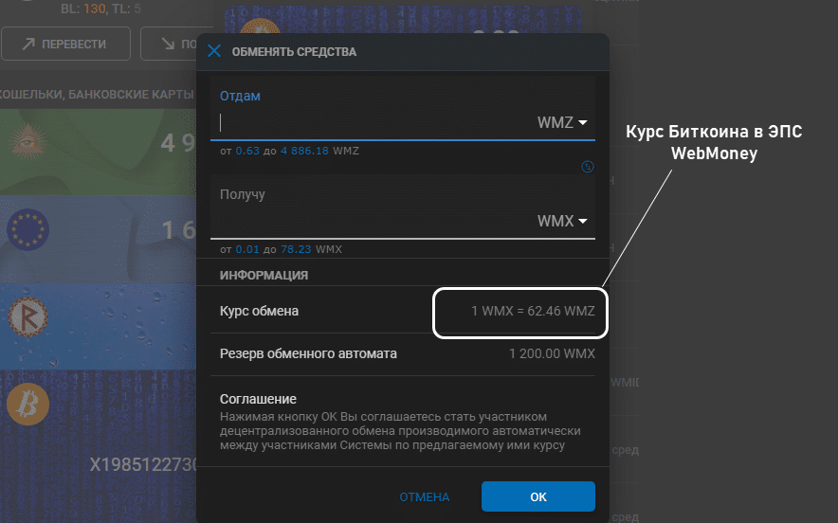Confirm exchange with the OK button
The height and width of the screenshot is (523, 838).
click(537, 496)
